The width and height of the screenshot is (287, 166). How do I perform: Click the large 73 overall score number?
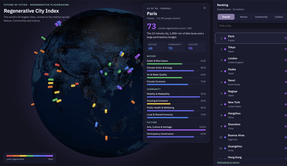[151, 27]
